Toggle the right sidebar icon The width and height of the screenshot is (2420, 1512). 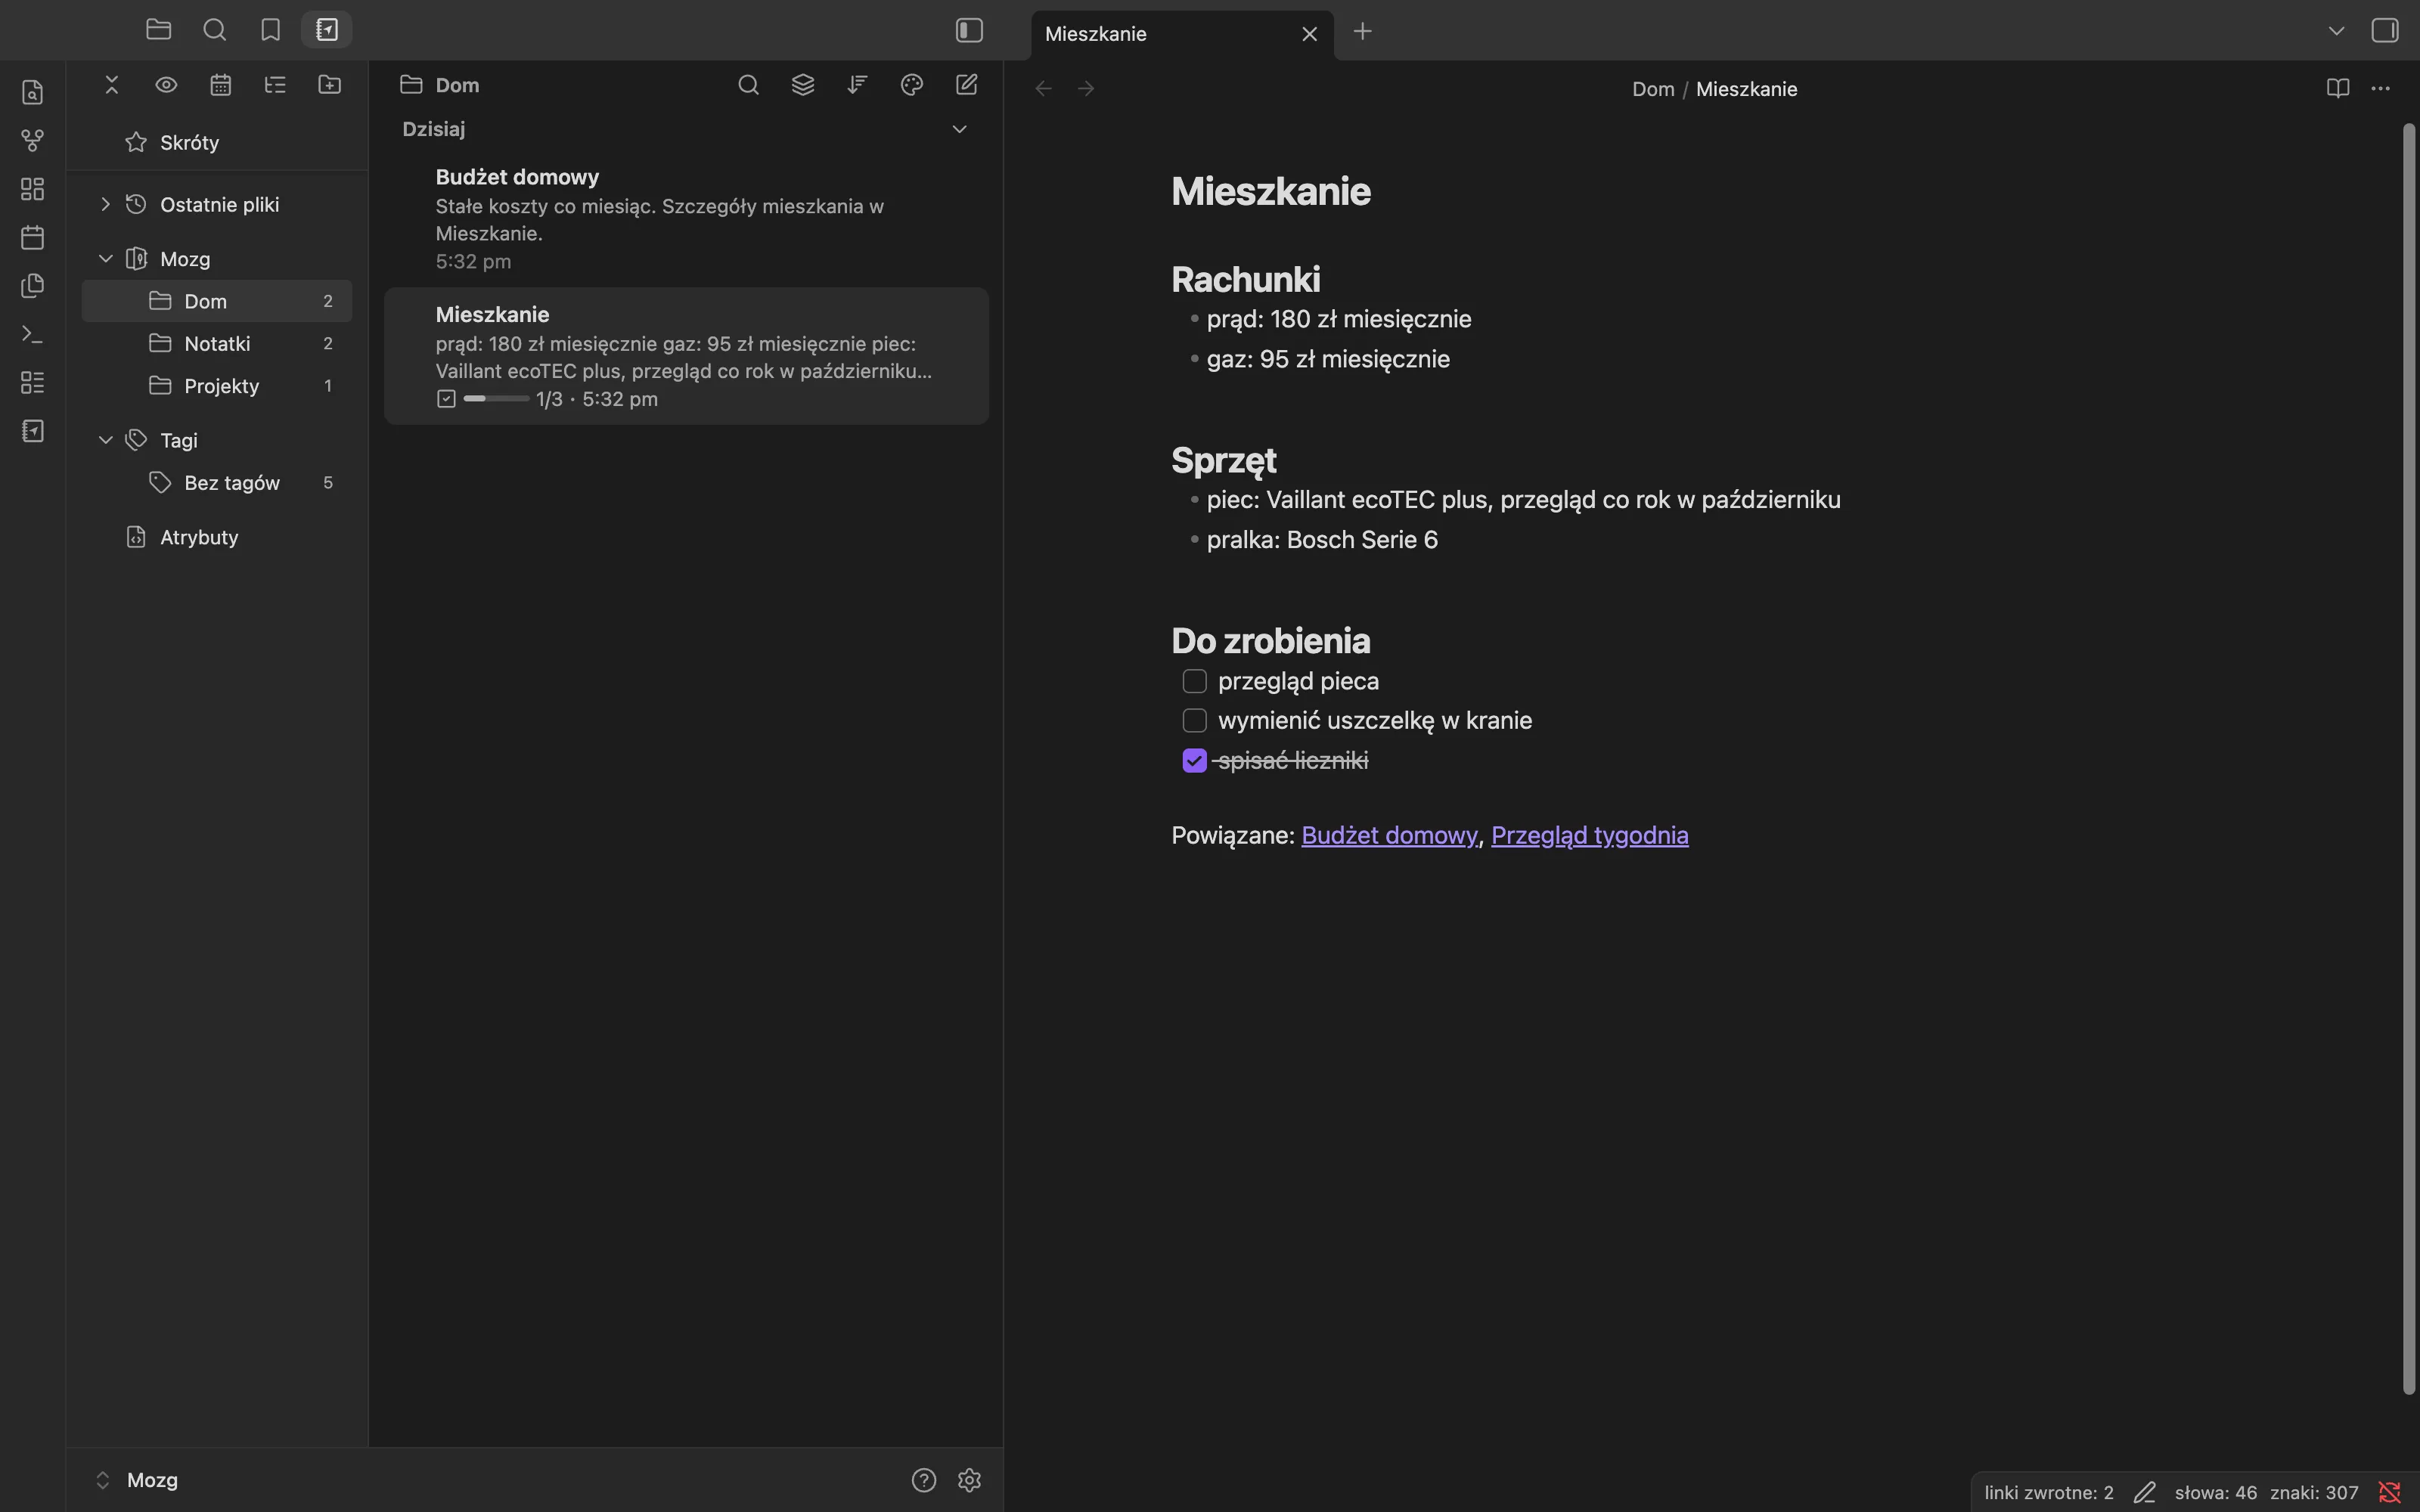[x=2384, y=31]
